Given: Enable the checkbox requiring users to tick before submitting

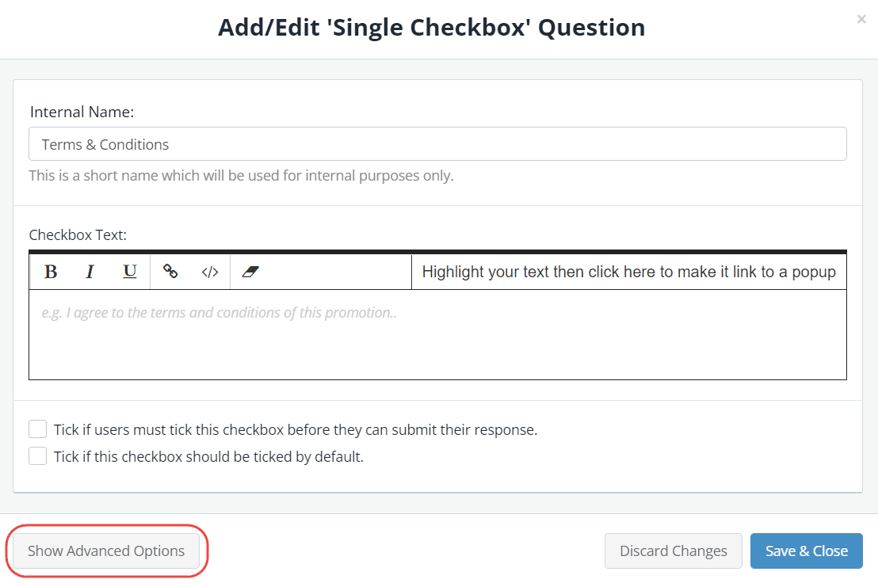Looking at the screenshot, I should click(x=37, y=429).
